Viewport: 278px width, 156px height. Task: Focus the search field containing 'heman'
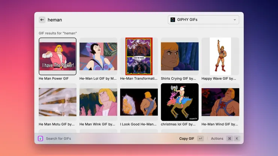106,20
